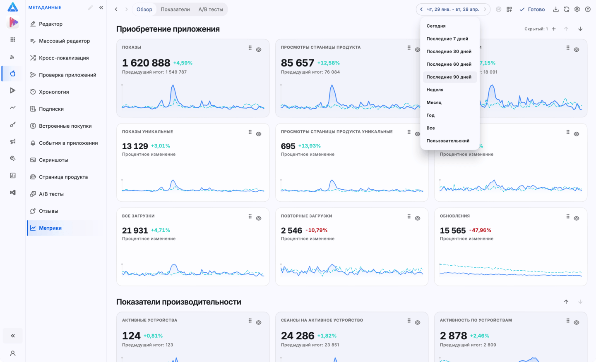
Task: Click the pencil edit icon beside Метаданные
Action: pos(90,7)
